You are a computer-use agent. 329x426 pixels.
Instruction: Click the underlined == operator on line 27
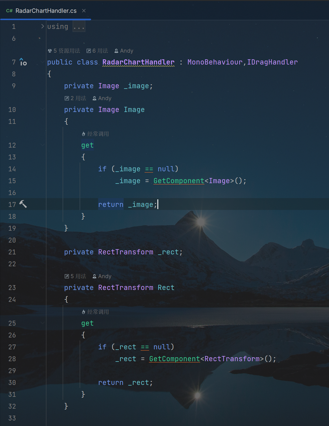coord(145,347)
